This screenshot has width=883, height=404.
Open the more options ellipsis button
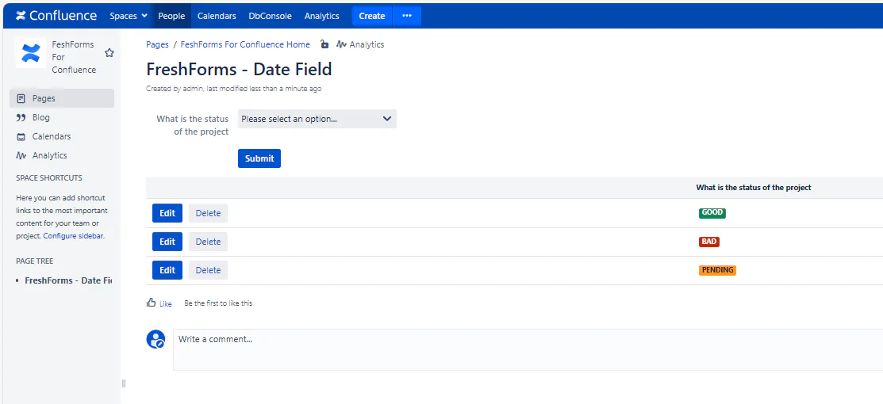[407, 16]
